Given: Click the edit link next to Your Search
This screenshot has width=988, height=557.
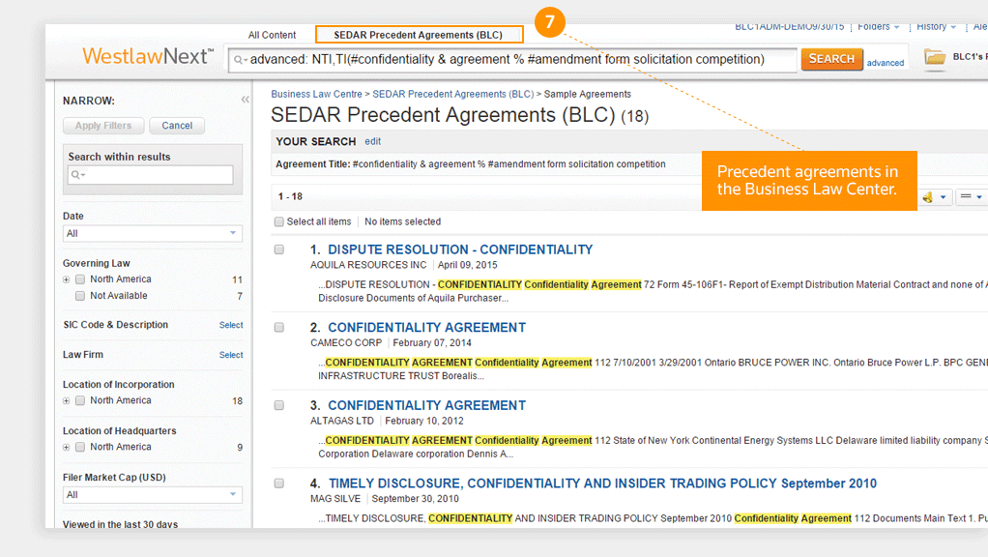Looking at the screenshot, I should (x=372, y=142).
